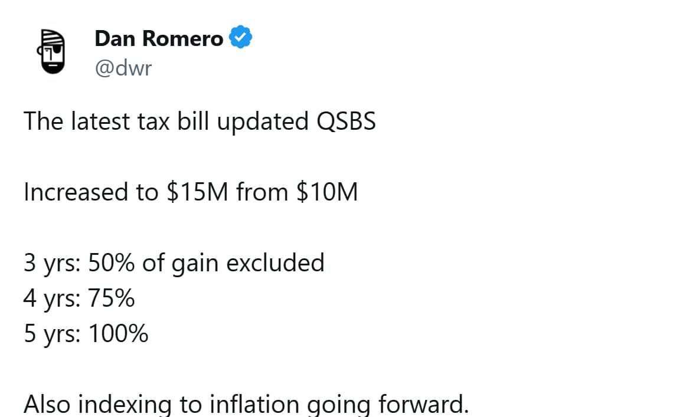Click the word "excluded" in the tweet
Viewport: 673px width, 417px height.
click(275, 263)
